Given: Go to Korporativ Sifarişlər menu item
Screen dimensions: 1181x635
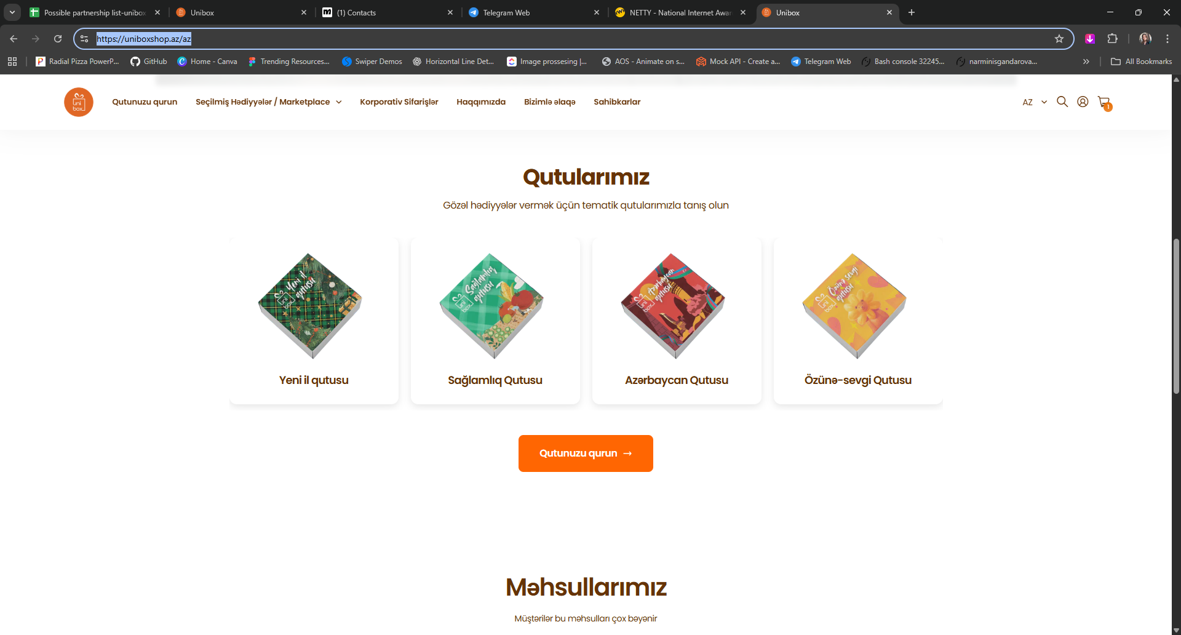Looking at the screenshot, I should [x=399, y=102].
